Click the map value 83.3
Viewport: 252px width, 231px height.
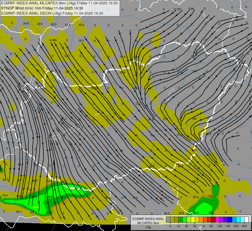pos(196,197)
